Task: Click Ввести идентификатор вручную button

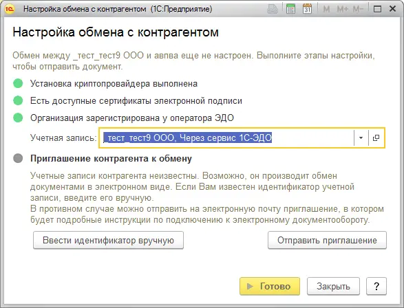Action: 108,240
